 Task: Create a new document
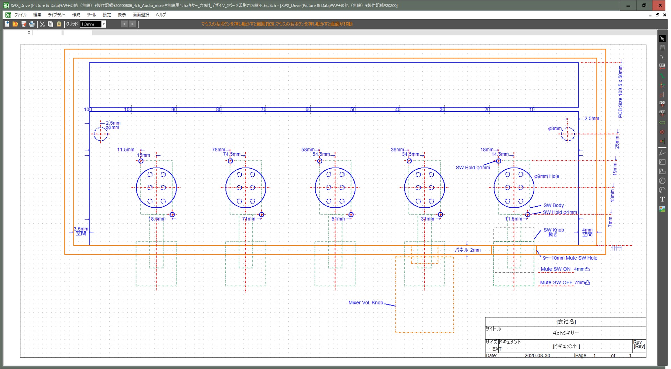7,24
